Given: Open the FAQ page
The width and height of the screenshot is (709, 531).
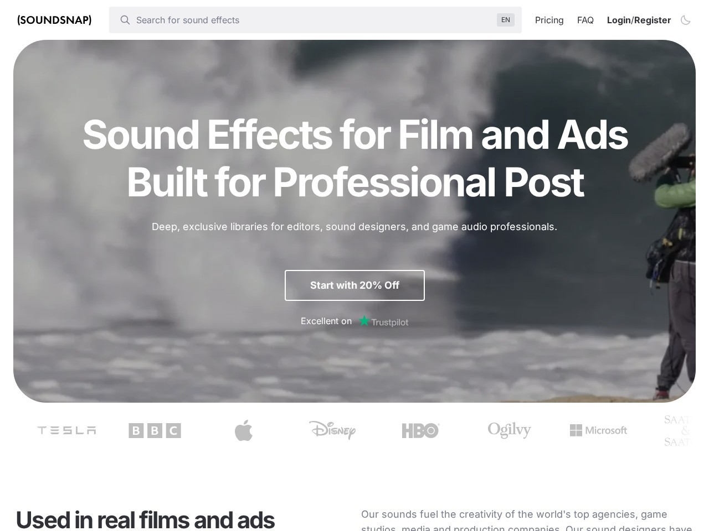Looking at the screenshot, I should pyautogui.click(x=585, y=20).
